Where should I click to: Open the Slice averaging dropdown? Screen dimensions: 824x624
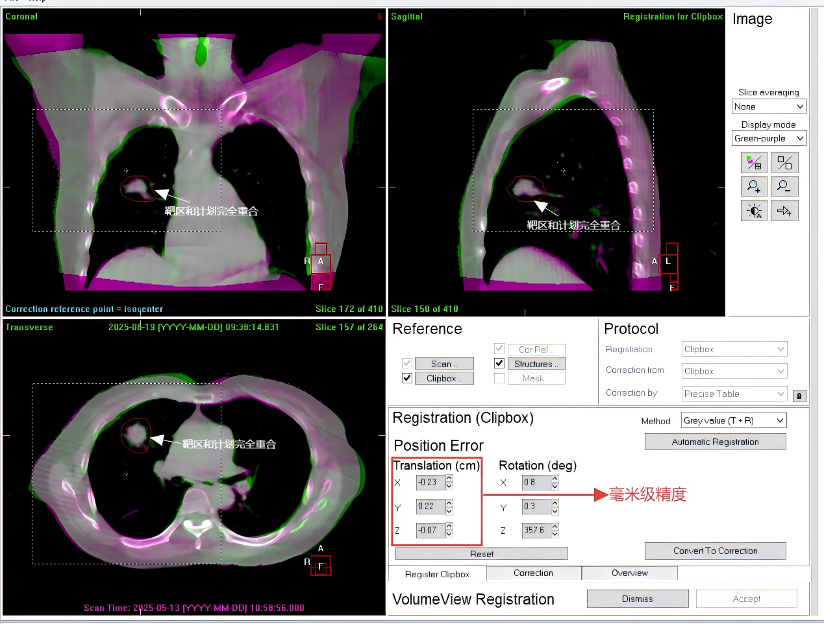click(x=769, y=106)
